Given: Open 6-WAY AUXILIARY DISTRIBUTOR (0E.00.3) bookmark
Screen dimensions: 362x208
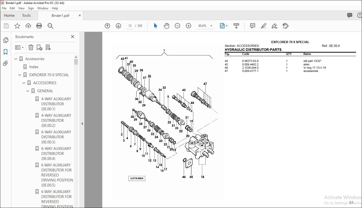Looking at the screenshot, I should [x=56, y=137].
